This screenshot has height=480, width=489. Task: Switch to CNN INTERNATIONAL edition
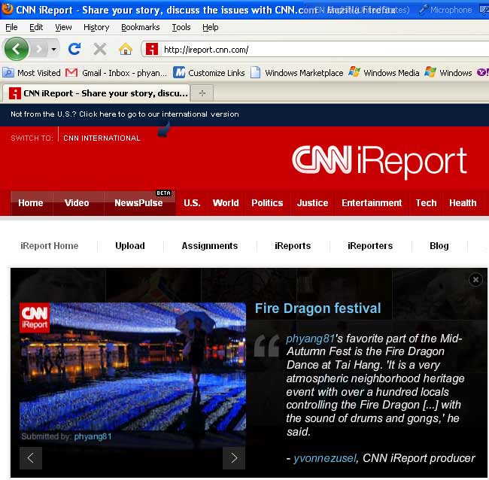tap(102, 138)
